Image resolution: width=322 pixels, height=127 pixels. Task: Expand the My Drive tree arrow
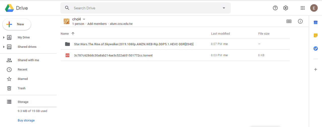point(4,37)
